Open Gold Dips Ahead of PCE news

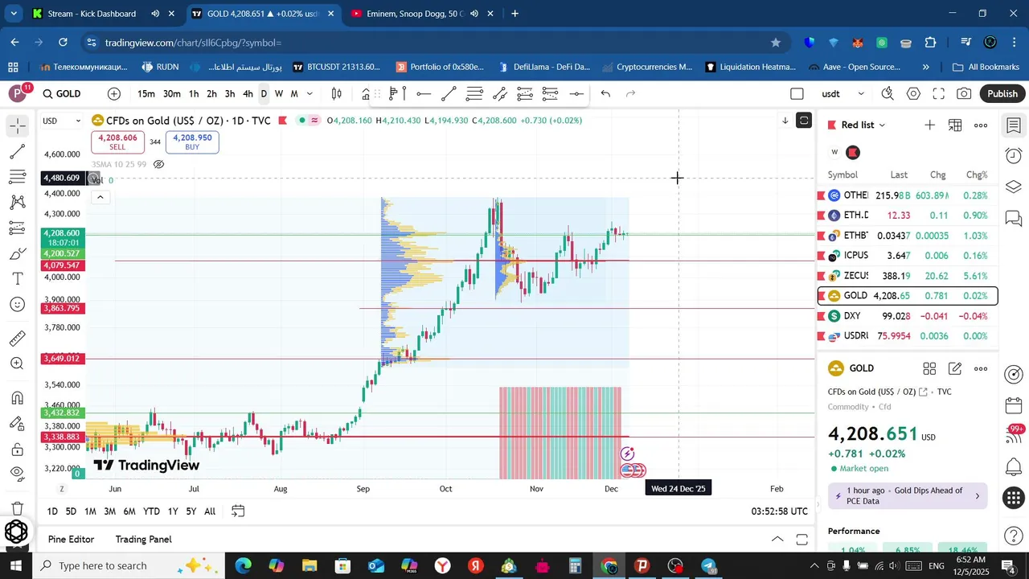pyautogui.click(x=908, y=495)
